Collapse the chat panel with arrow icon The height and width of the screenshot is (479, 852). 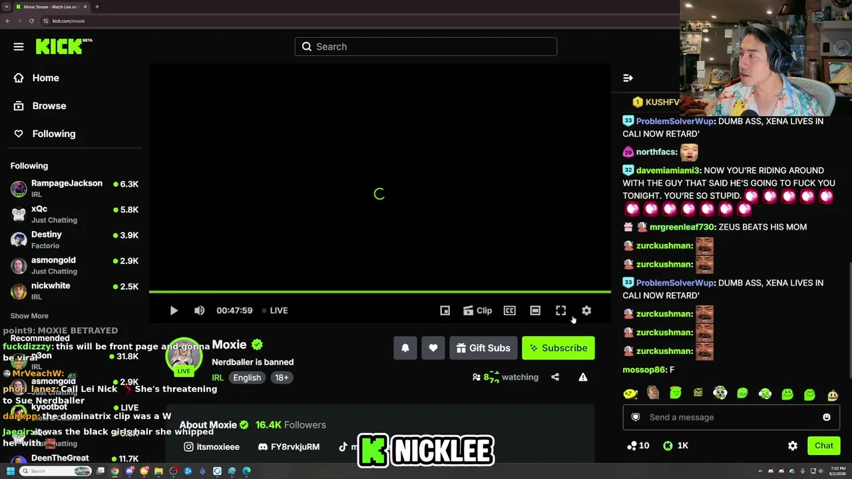[628, 78]
